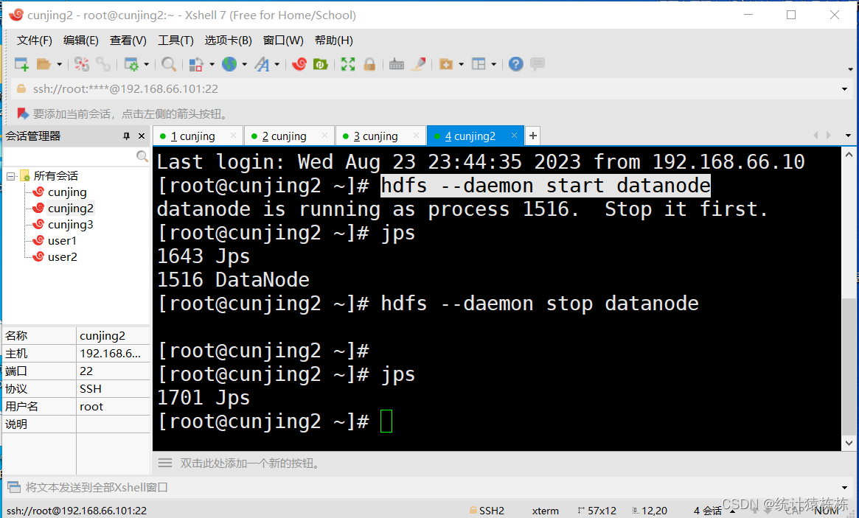Screen dimensions: 859x518
Task: Open the dropdown arrow beside Open folder icon
Action: [59, 65]
